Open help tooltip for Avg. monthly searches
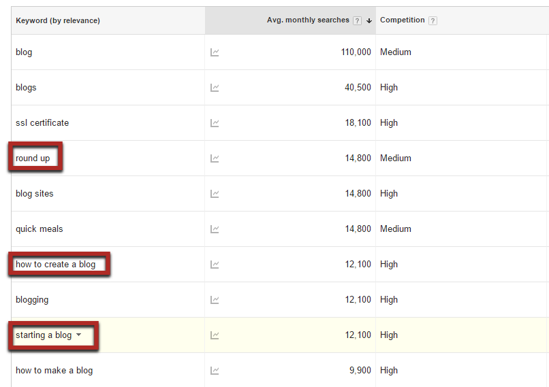Viewport: 549px width, 387px height. tap(357, 20)
